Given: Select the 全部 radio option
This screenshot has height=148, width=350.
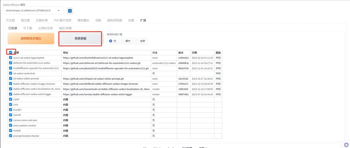Looking at the screenshot, I should click(x=140, y=41).
